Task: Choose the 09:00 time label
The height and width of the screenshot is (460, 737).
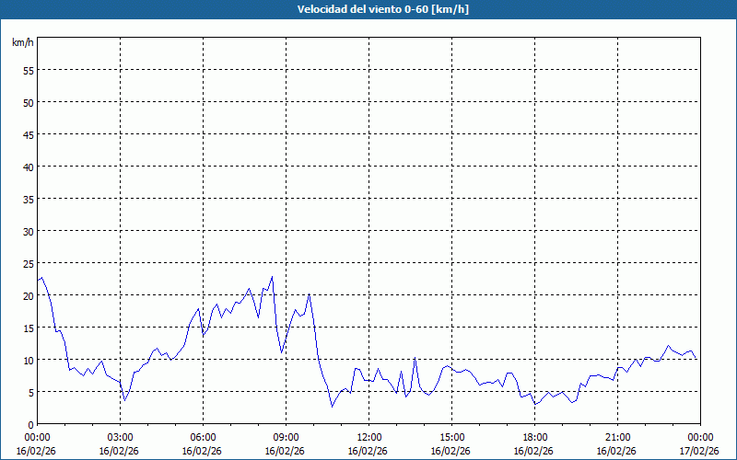Action: pyautogui.click(x=286, y=437)
